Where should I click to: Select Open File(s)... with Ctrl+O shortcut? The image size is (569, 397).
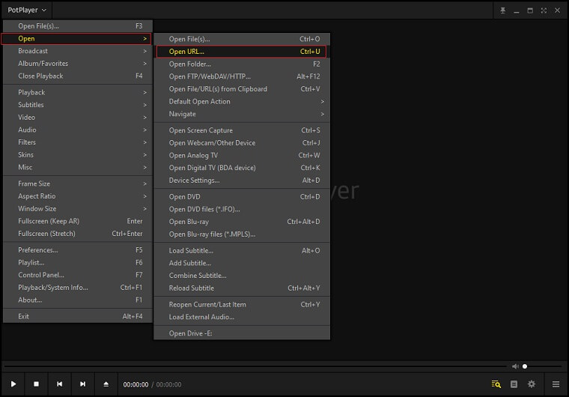(x=242, y=39)
